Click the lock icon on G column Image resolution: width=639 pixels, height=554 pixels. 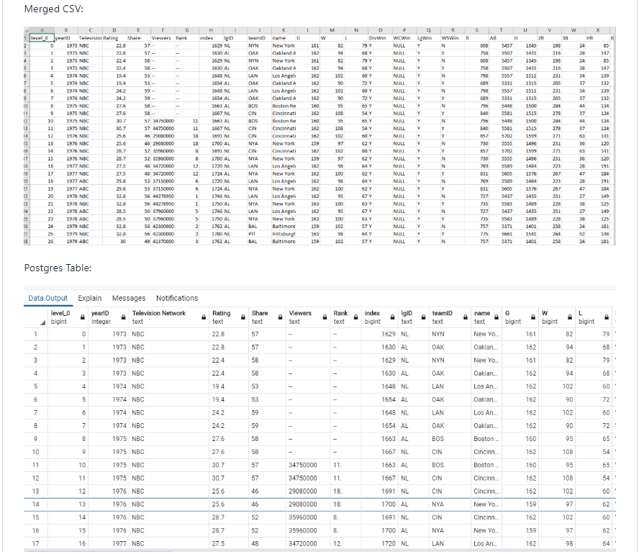tap(532, 317)
